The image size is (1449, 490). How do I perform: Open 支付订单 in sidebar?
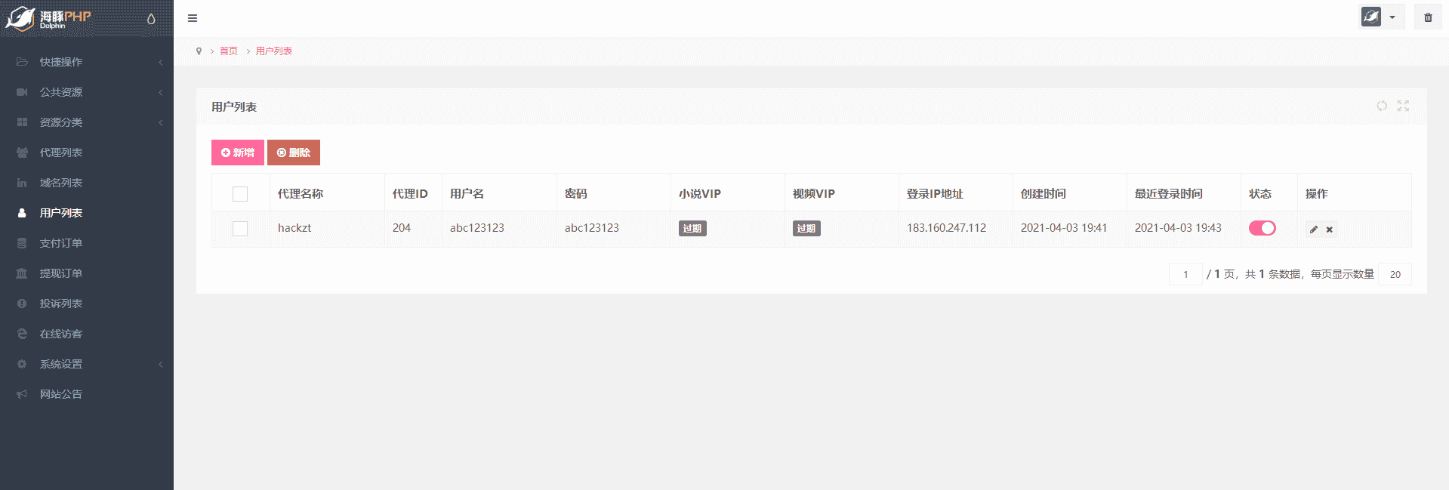point(87,243)
